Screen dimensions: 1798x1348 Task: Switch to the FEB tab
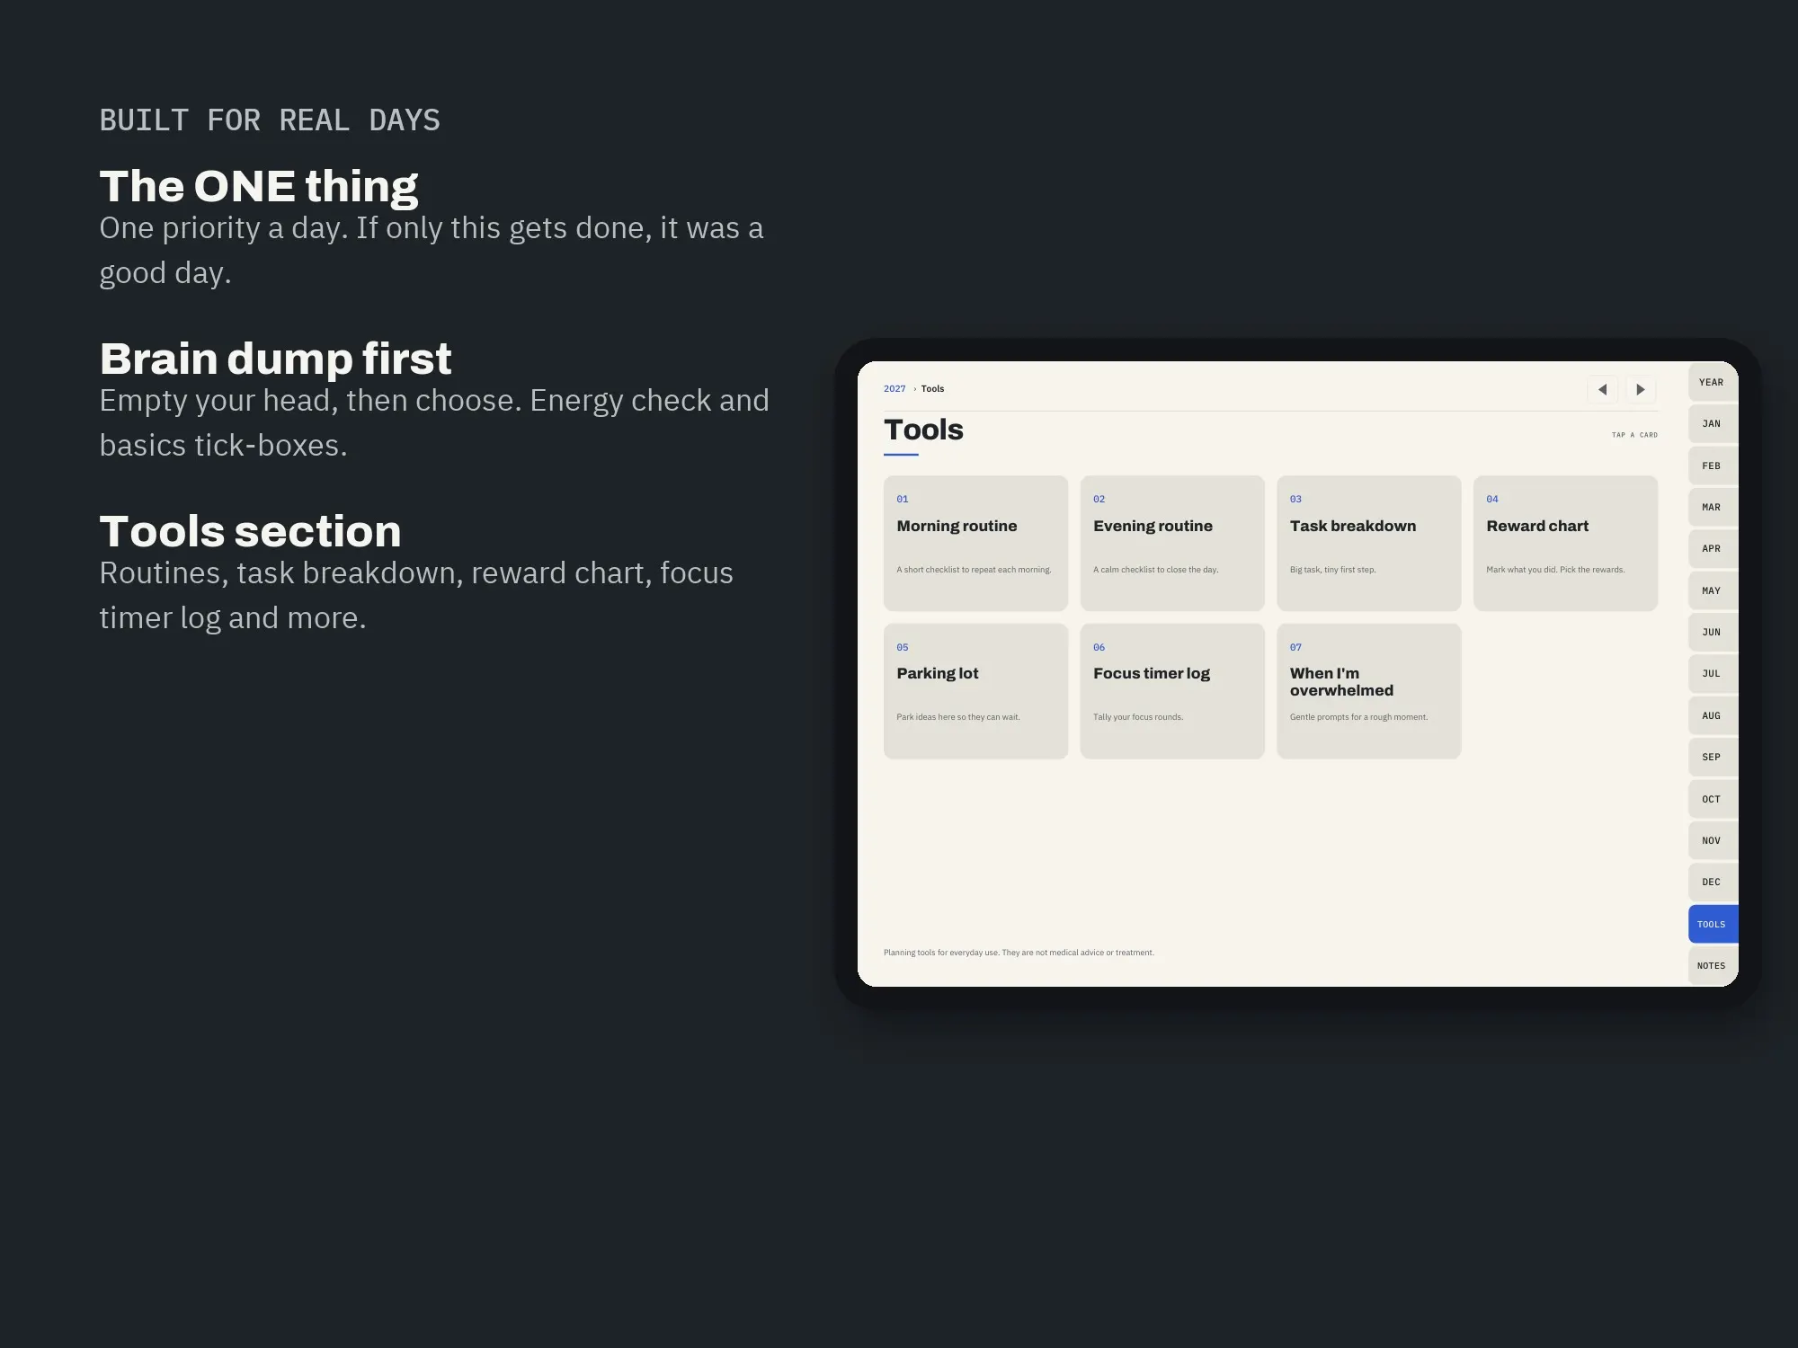1713,466
